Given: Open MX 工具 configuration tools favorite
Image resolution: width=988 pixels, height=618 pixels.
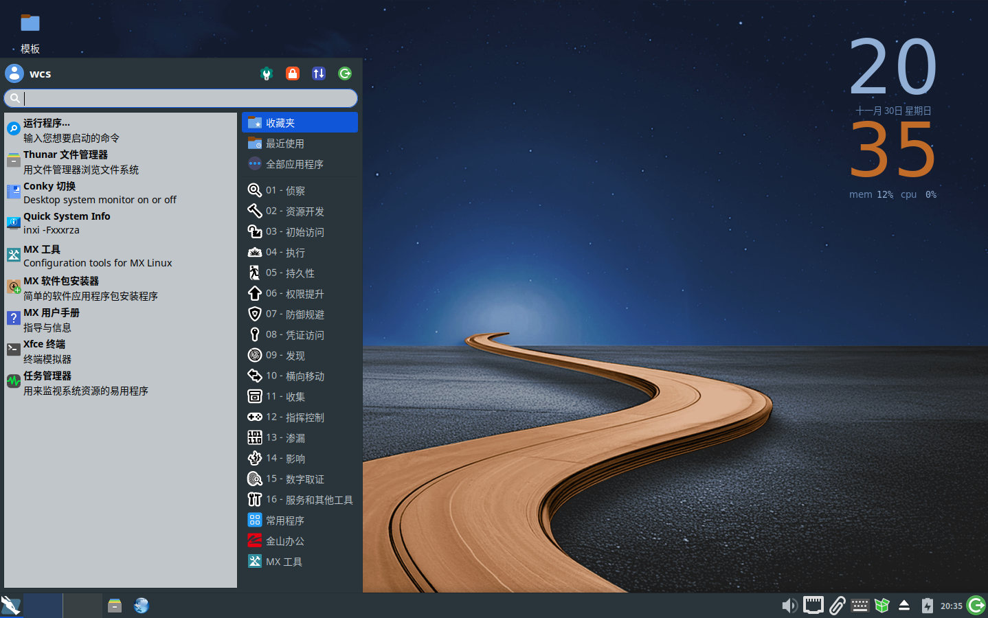Looking at the screenshot, I should tap(120, 255).
